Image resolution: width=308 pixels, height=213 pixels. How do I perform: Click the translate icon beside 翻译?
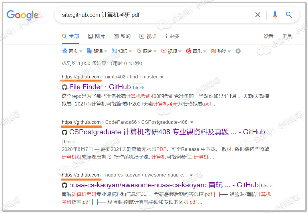pos(89,51)
